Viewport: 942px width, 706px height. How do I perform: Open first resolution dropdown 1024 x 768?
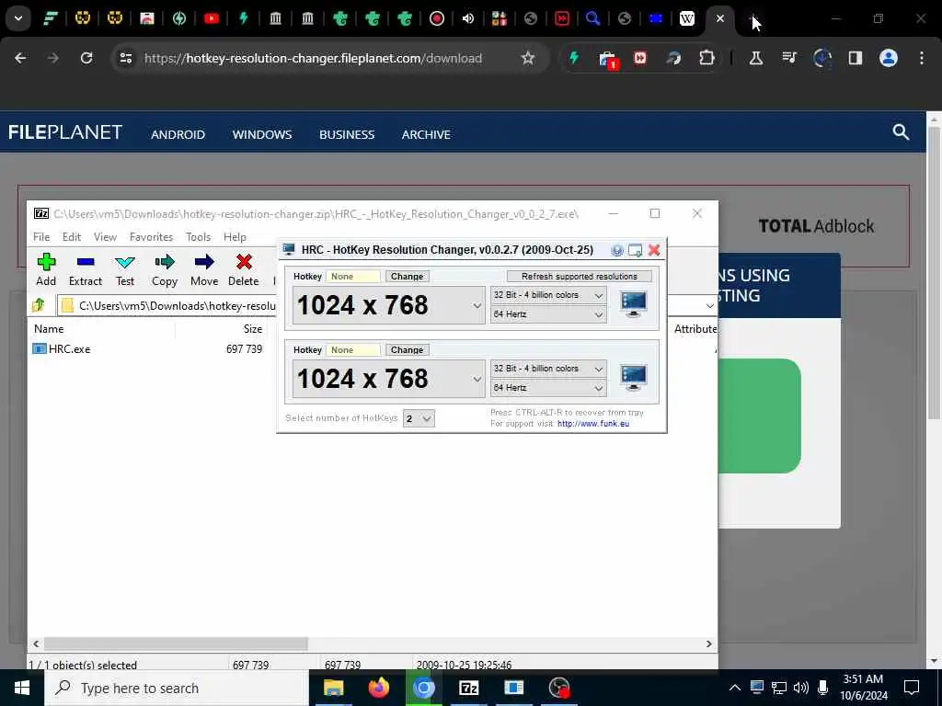click(389, 305)
